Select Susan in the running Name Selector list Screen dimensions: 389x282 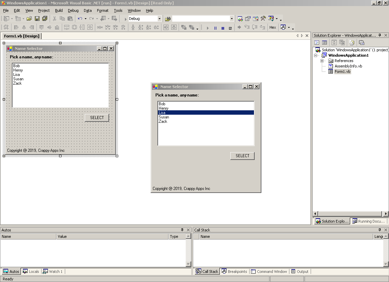tap(206, 117)
